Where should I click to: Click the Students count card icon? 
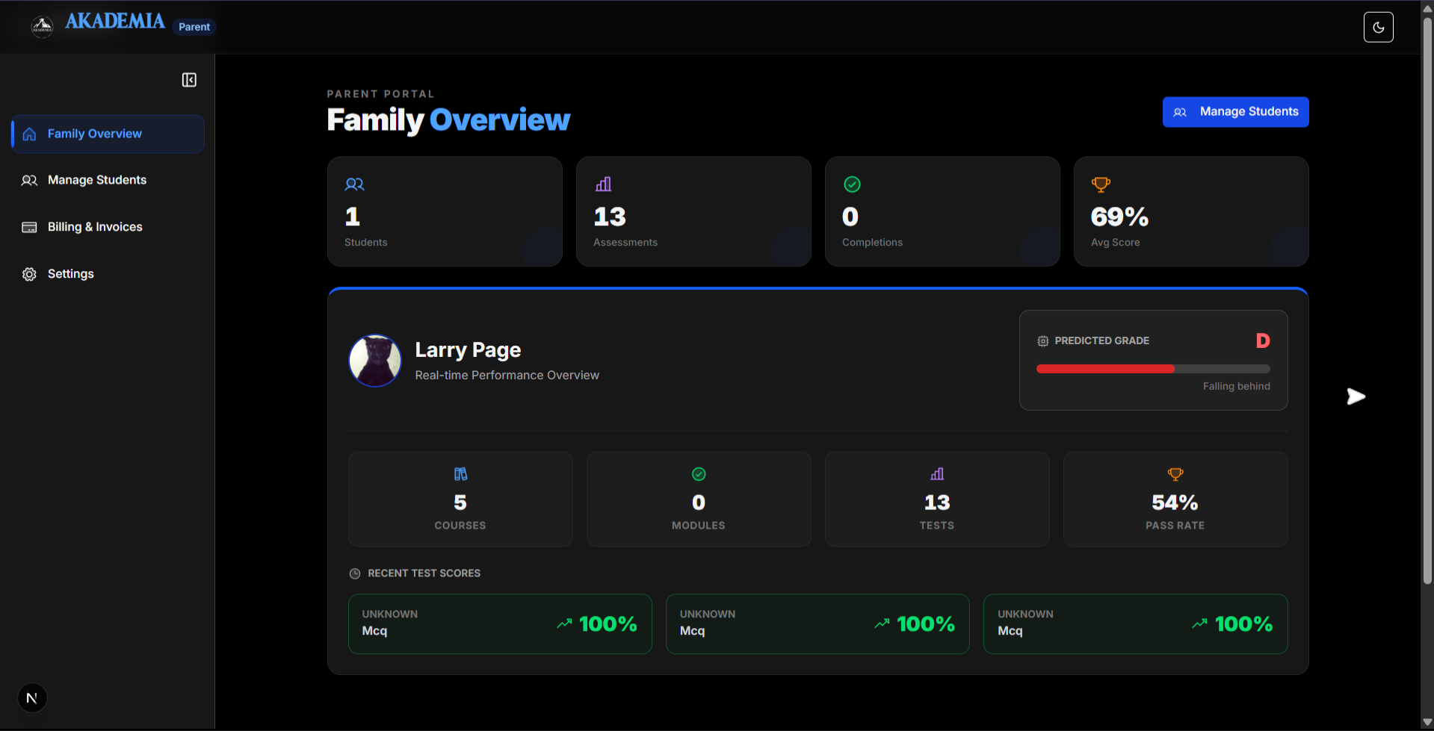[354, 184]
